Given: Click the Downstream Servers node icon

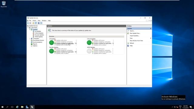Looking at the screenshot, I should tap(32, 40).
